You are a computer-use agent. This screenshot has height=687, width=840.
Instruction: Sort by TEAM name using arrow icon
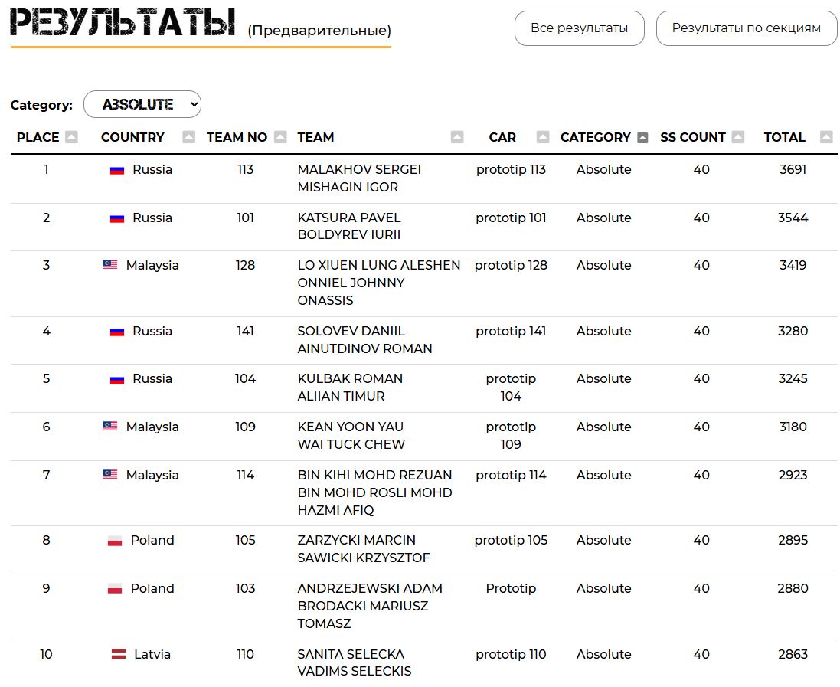point(457,137)
